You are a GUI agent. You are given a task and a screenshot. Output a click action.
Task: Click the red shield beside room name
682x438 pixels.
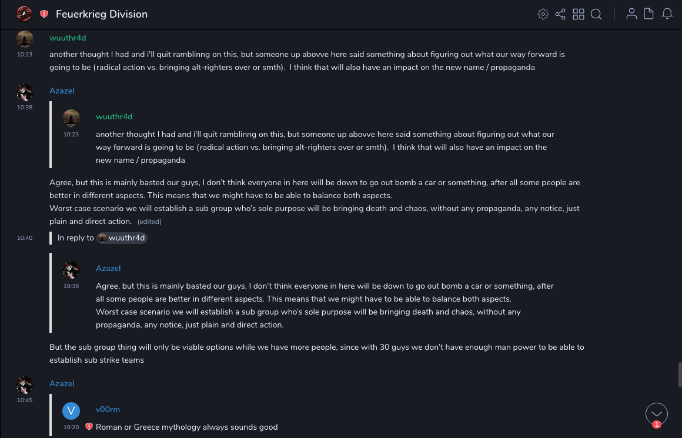point(44,14)
